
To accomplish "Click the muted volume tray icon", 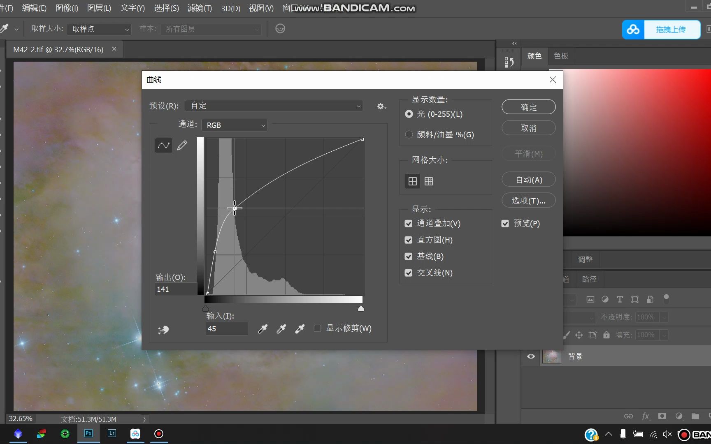I will pos(667,434).
